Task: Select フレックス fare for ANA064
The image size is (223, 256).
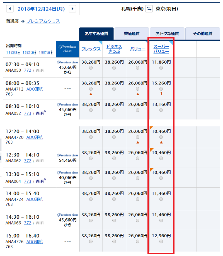Action: pyautogui.click(x=91, y=178)
